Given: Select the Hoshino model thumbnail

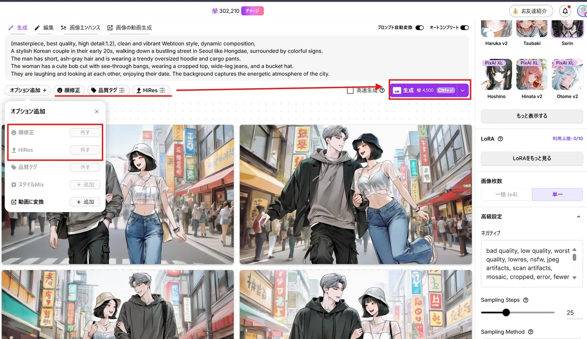Looking at the screenshot, I should point(497,74).
